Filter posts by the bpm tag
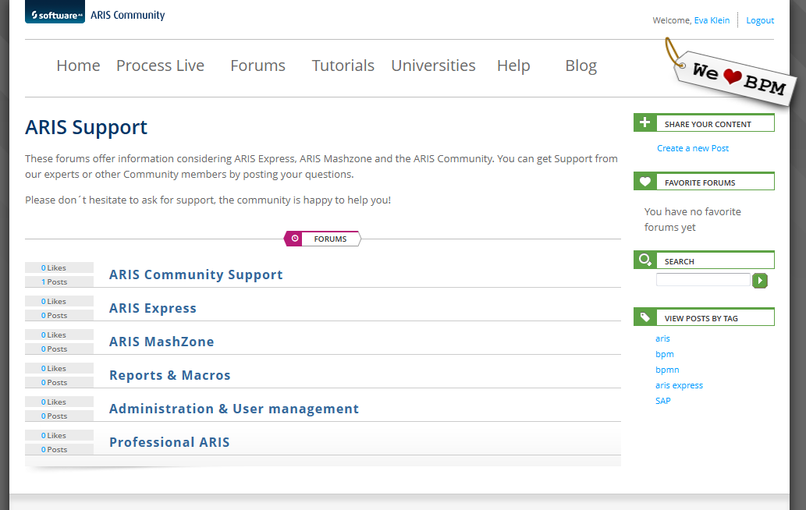This screenshot has height=510, width=806. pyautogui.click(x=665, y=354)
